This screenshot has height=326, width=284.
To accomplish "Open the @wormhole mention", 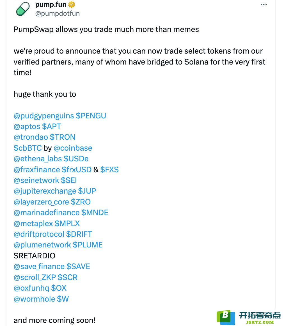I will click(34, 299).
